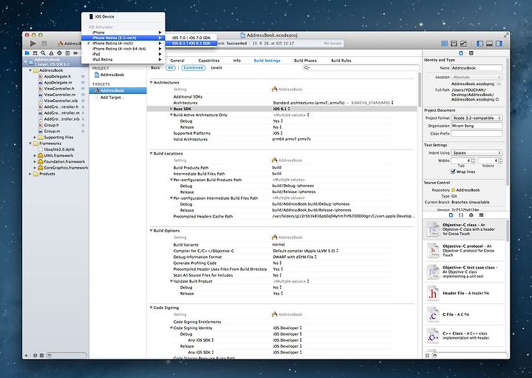This screenshot has width=532, height=378.
Task: Open the Build Phases tab
Action: (x=305, y=61)
